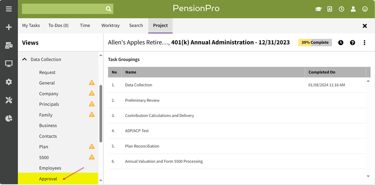Switch to the Search tab
The width and height of the screenshot is (375, 185).
136,26
